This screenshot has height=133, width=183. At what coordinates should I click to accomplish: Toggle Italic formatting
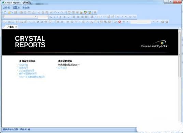point(65,17)
